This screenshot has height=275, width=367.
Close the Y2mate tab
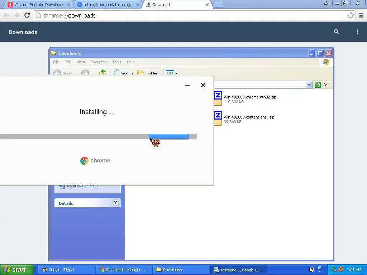68,5
